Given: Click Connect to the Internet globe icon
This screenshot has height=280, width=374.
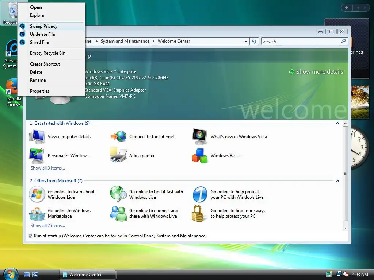Looking at the screenshot, I should 118,136.
